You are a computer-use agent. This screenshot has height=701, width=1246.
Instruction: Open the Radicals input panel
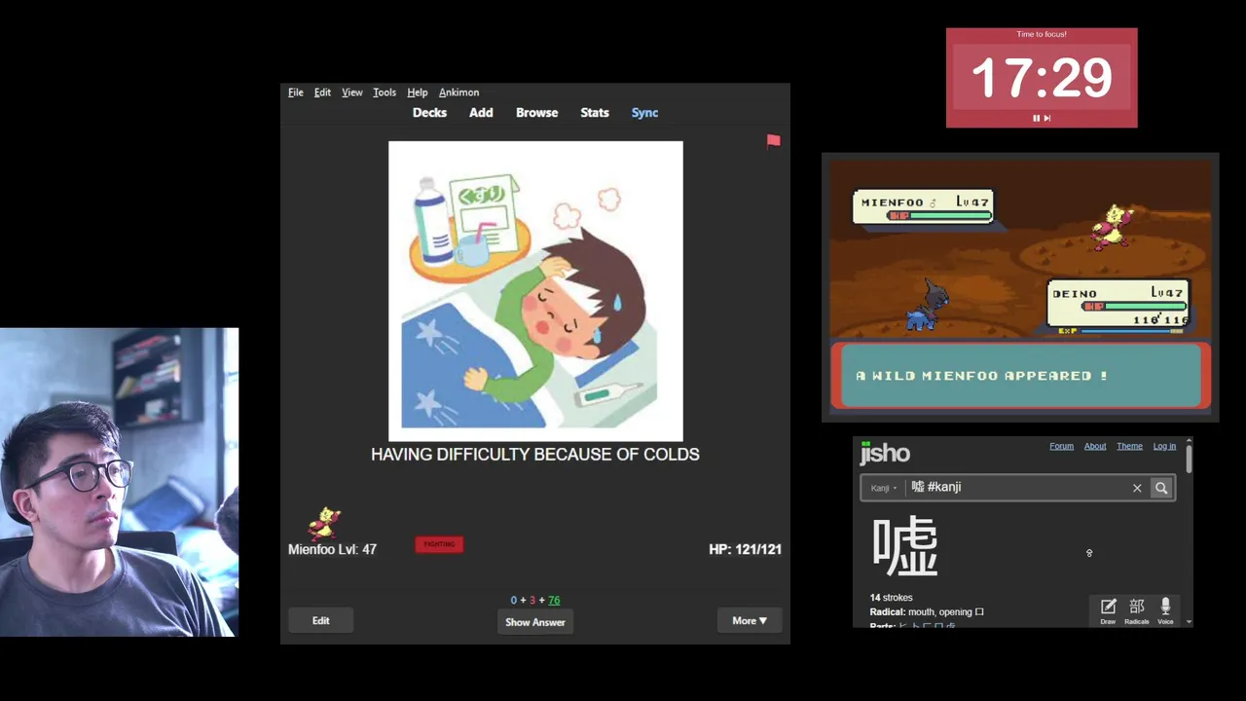[1136, 610]
